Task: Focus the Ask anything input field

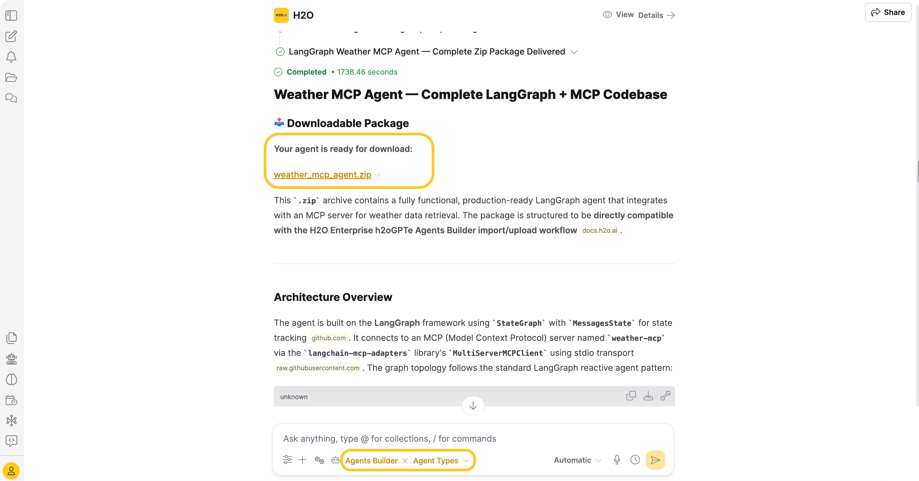Action: click(x=473, y=438)
